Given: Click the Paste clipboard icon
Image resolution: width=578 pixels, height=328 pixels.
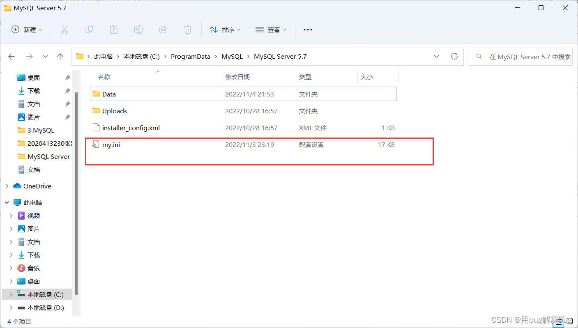Looking at the screenshot, I should click(114, 30).
